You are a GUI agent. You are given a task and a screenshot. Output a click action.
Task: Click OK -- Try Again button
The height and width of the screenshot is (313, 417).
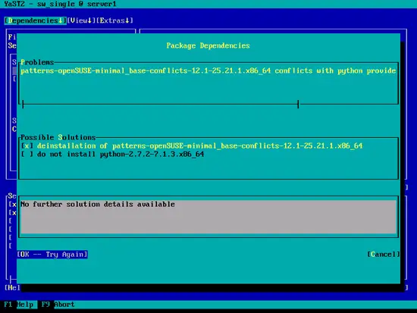[52, 255]
